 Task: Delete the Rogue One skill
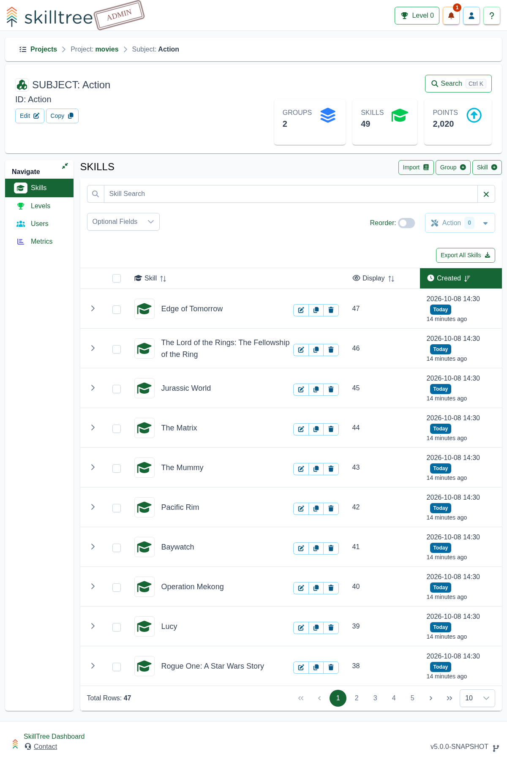pyautogui.click(x=331, y=667)
